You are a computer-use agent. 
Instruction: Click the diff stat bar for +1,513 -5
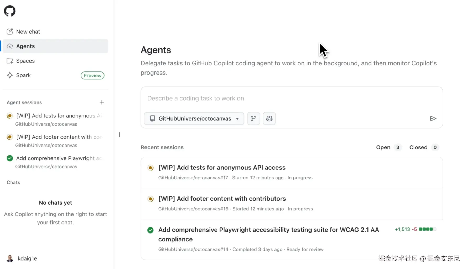tap(427, 229)
